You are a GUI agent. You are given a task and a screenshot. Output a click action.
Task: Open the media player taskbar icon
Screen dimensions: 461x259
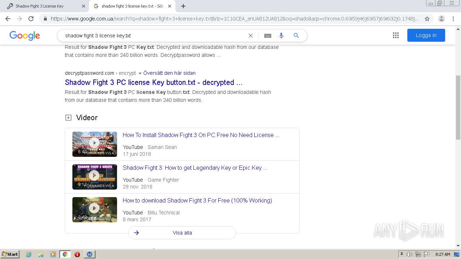[x=53, y=254]
